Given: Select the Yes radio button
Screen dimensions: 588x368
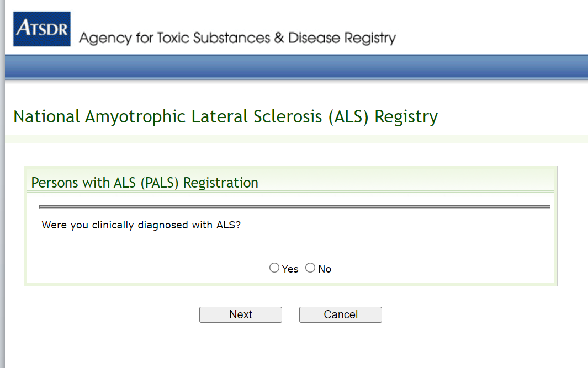Looking at the screenshot, I should pos(274,268).
